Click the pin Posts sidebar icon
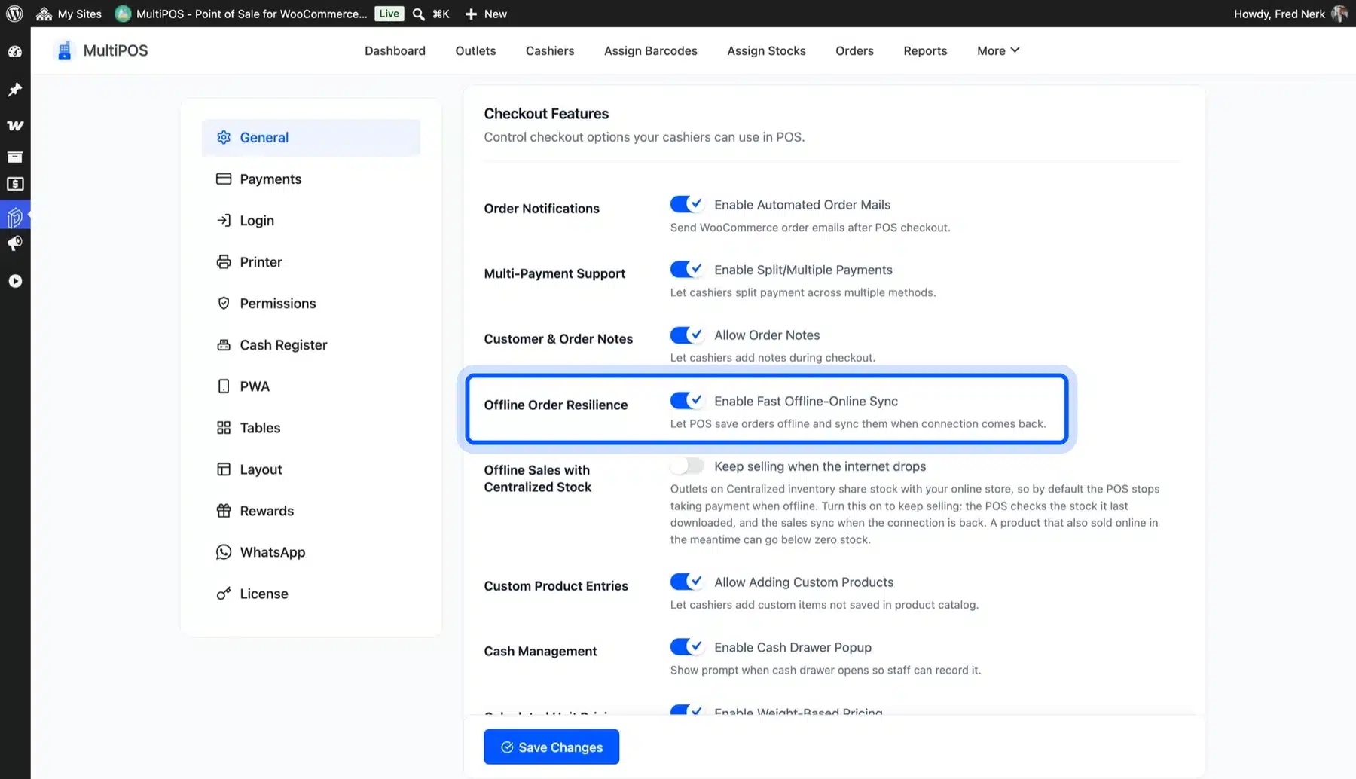The height and width of the screenshot is (779, 1356). pos(15,90)
